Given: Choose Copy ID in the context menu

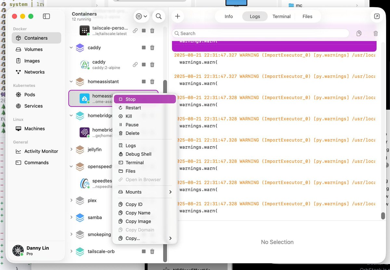Looking at the screenshot, I should (x=145, y=204).
